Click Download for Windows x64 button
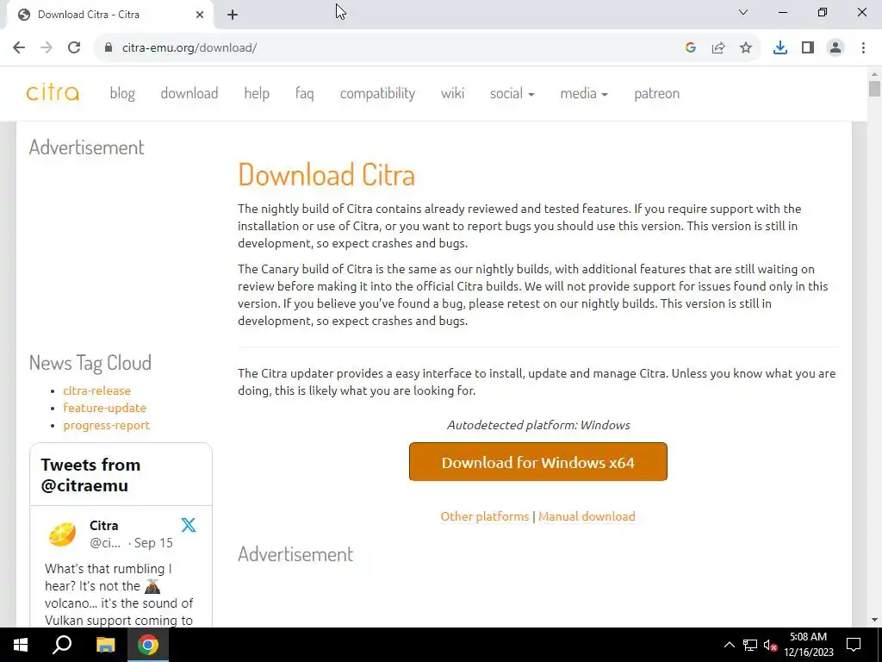The width and height of the screenshot is (882, 662). click(x=537, y=462)
